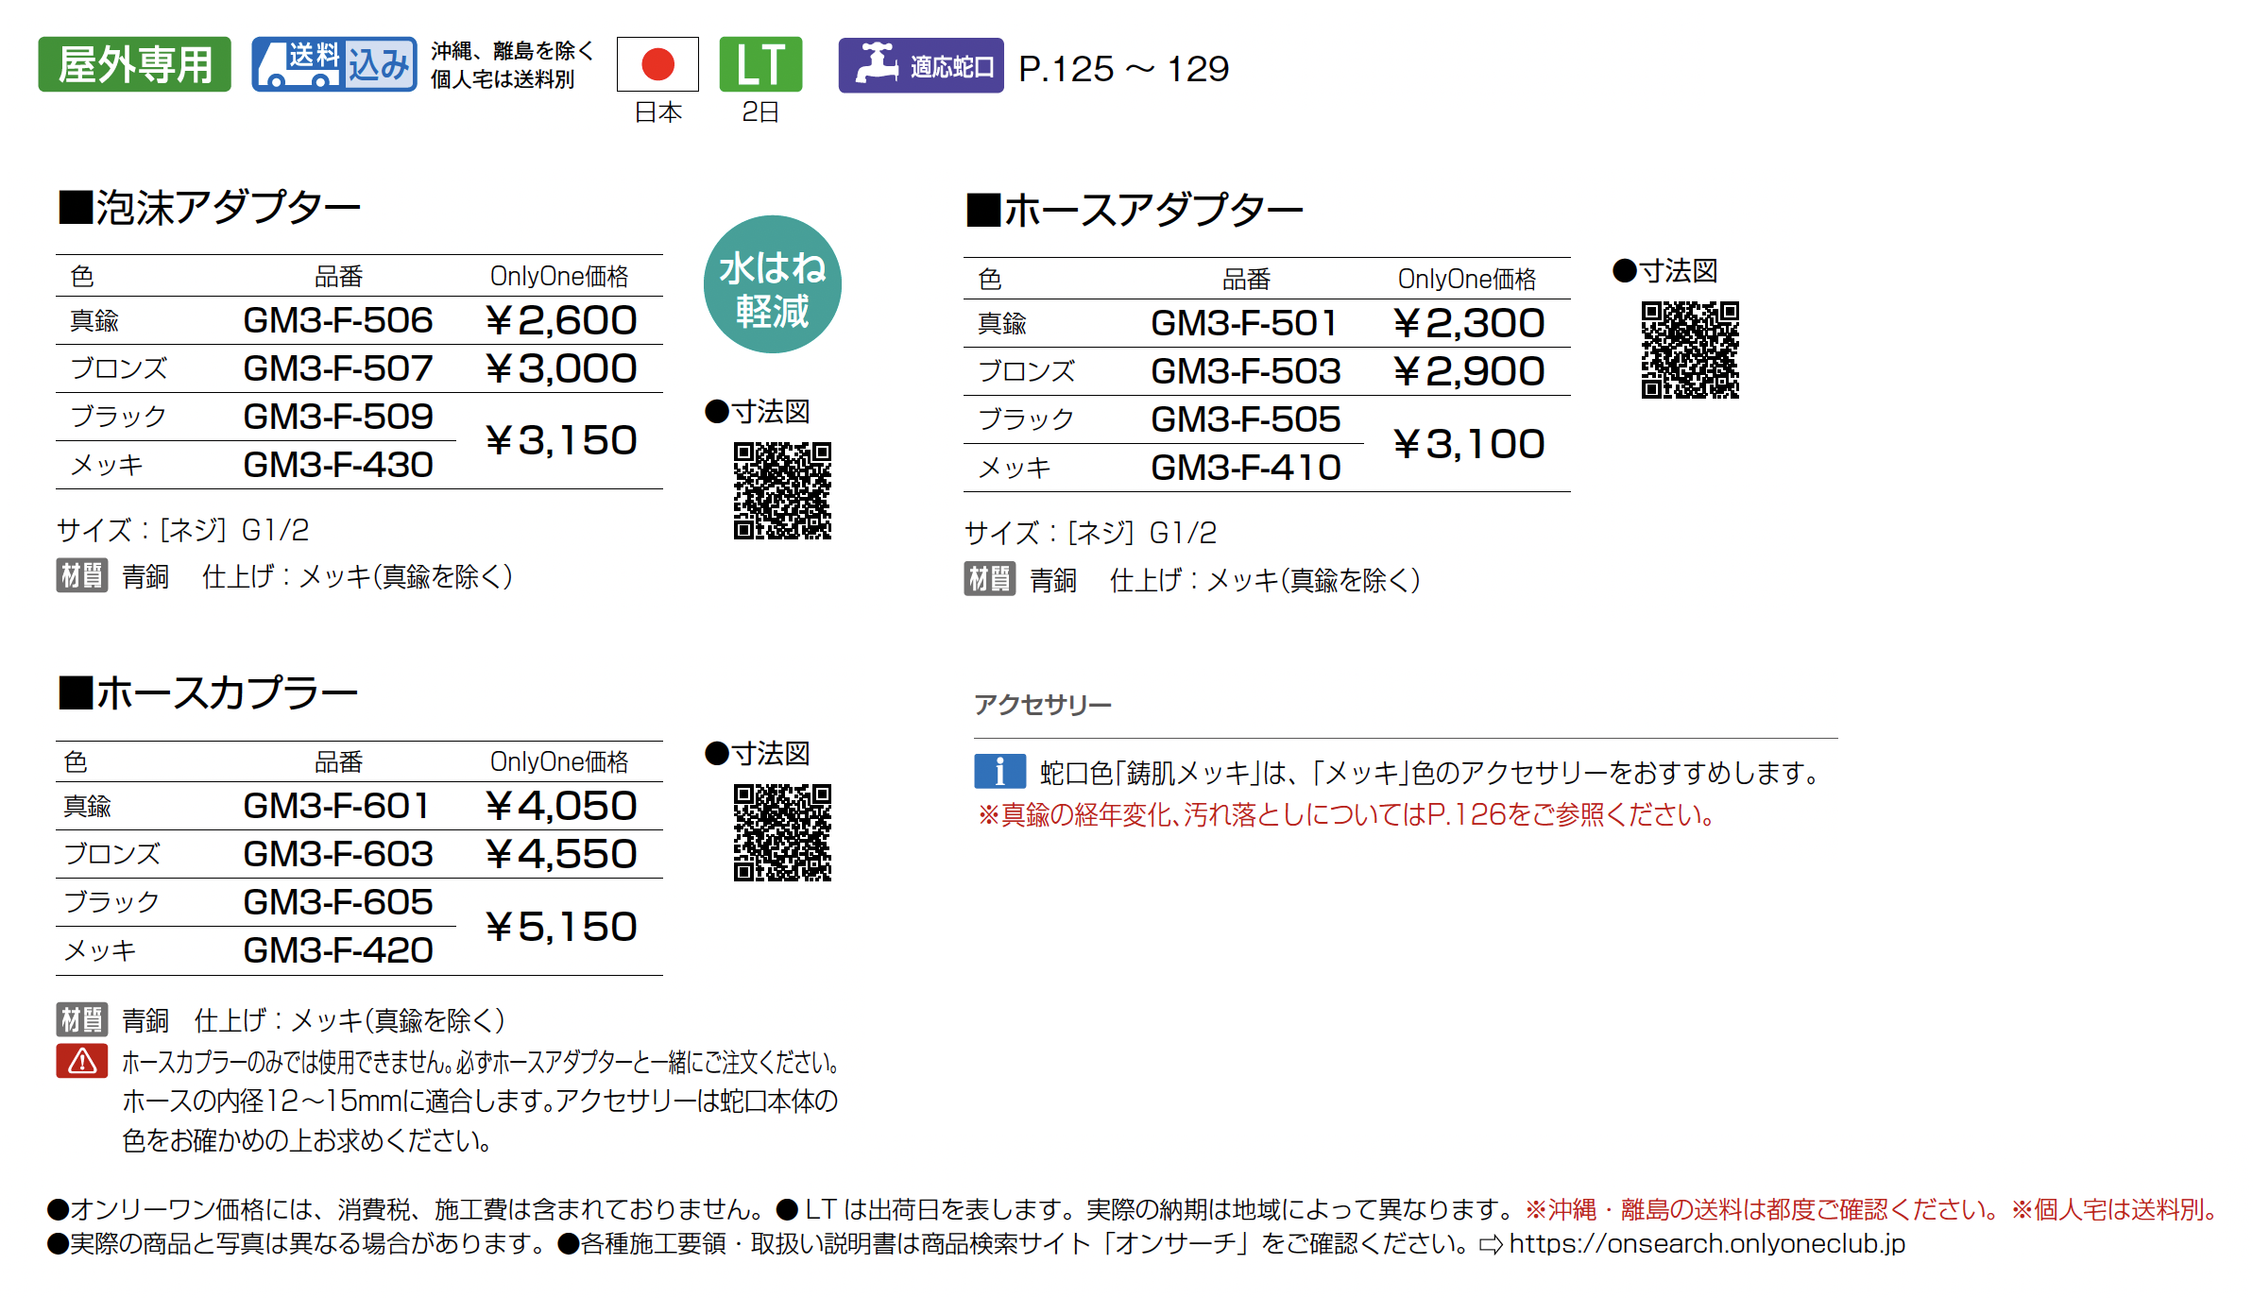Click the teal 水はね軽減 circle
2253x1298 pixels.
point(772,284)
